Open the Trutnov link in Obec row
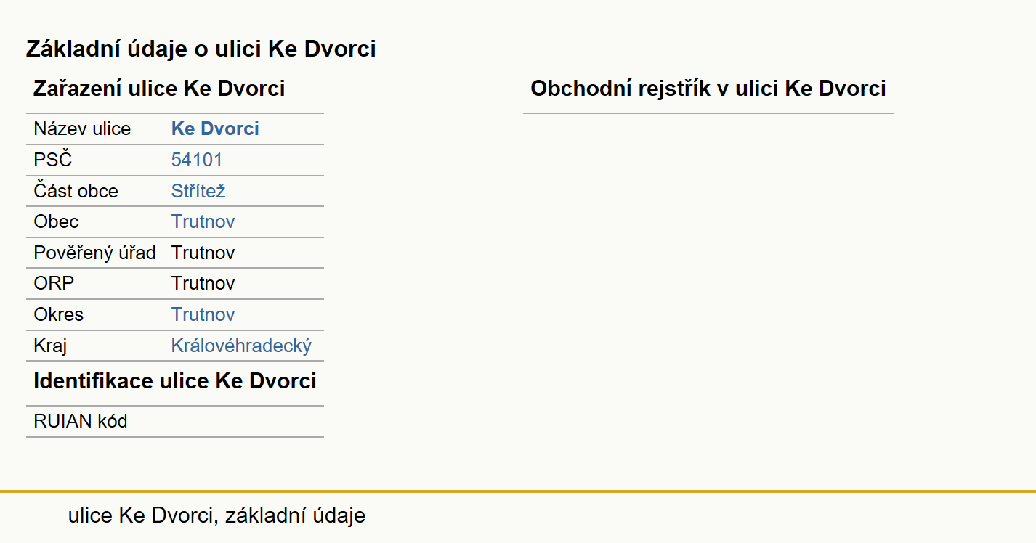 pyautogui.click(x=203, y=221)
